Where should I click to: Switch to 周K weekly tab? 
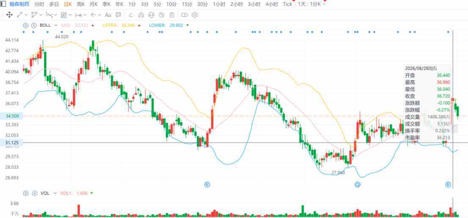point(80,4)
